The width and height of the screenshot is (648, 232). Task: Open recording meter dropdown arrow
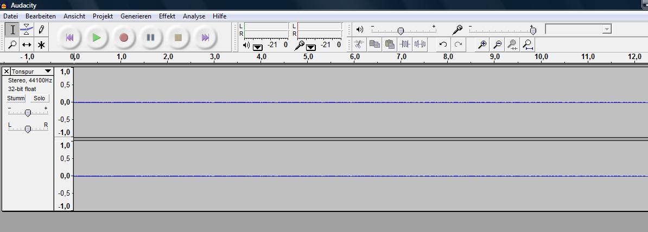[x=311, y=47]
